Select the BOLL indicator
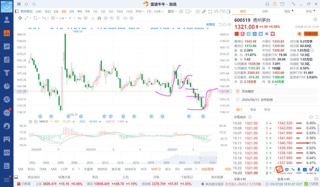This screenshot has width=320, height=187. (31, 169)
